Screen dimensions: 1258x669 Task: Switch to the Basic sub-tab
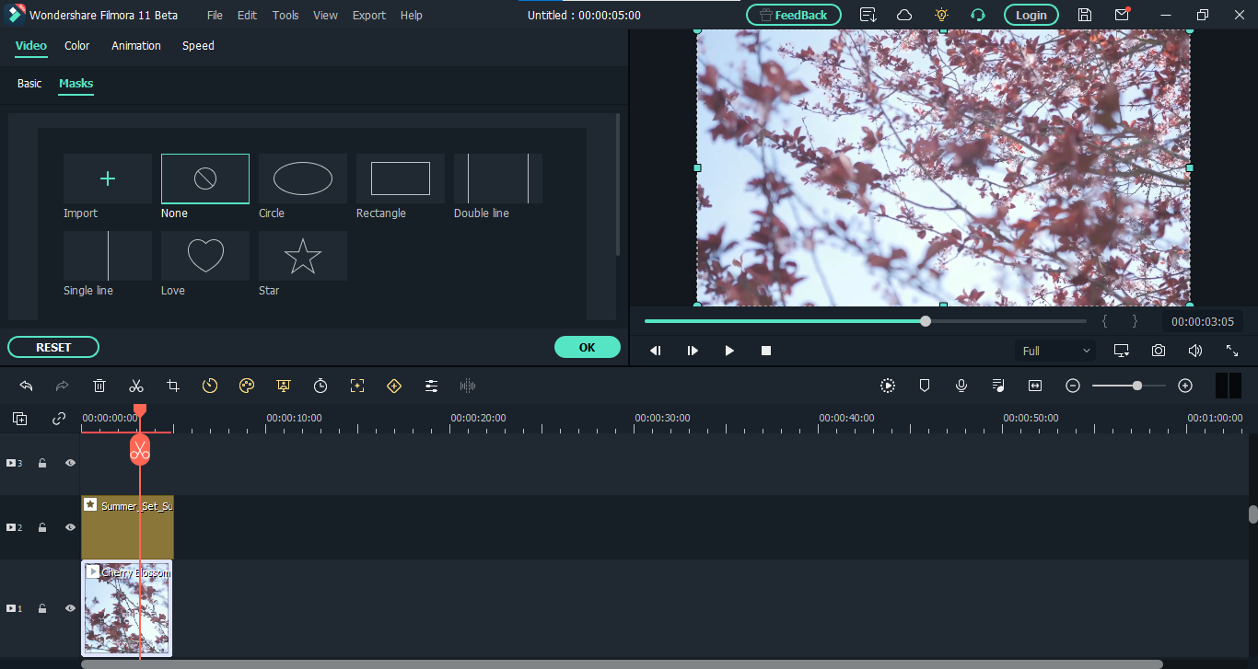(x=29, y=83)
